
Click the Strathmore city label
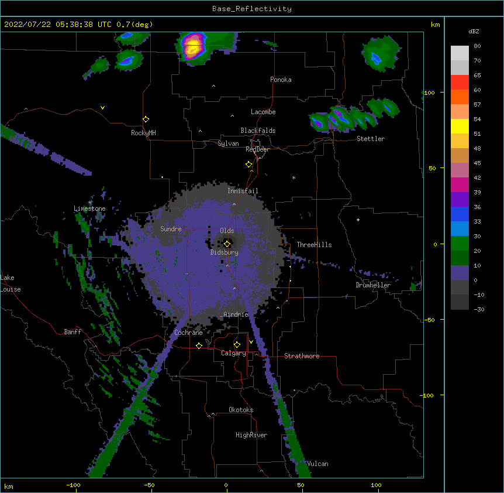click(302, 356)
